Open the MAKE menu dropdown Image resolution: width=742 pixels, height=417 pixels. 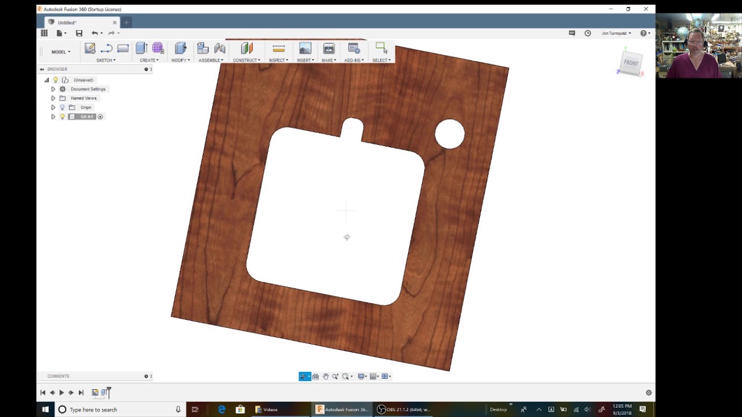pos(329,60)
